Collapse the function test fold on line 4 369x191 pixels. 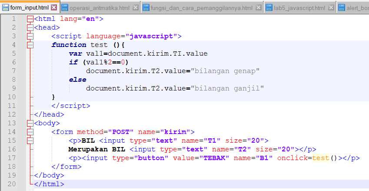[x=30, y=45]
